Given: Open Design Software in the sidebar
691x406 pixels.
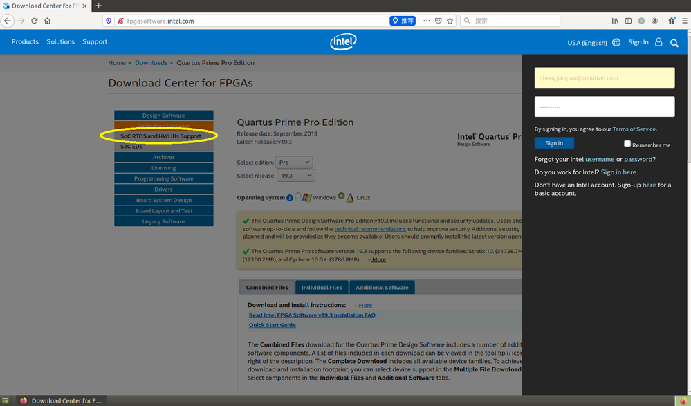Looking at the screenshot, I should tap(163, 116).
